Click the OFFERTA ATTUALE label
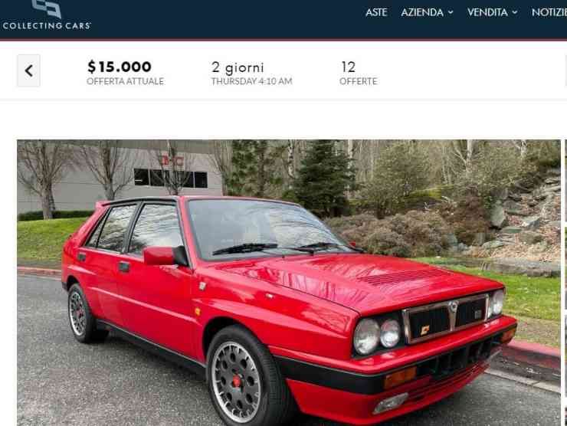The width and height of the screenshot is (567, 426). tap(125, 81)
